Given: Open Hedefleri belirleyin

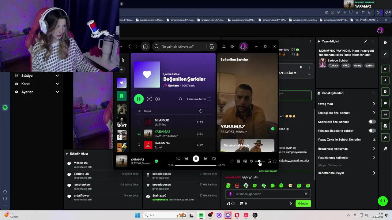Looking at the screenshot, I should coord(346,173).
